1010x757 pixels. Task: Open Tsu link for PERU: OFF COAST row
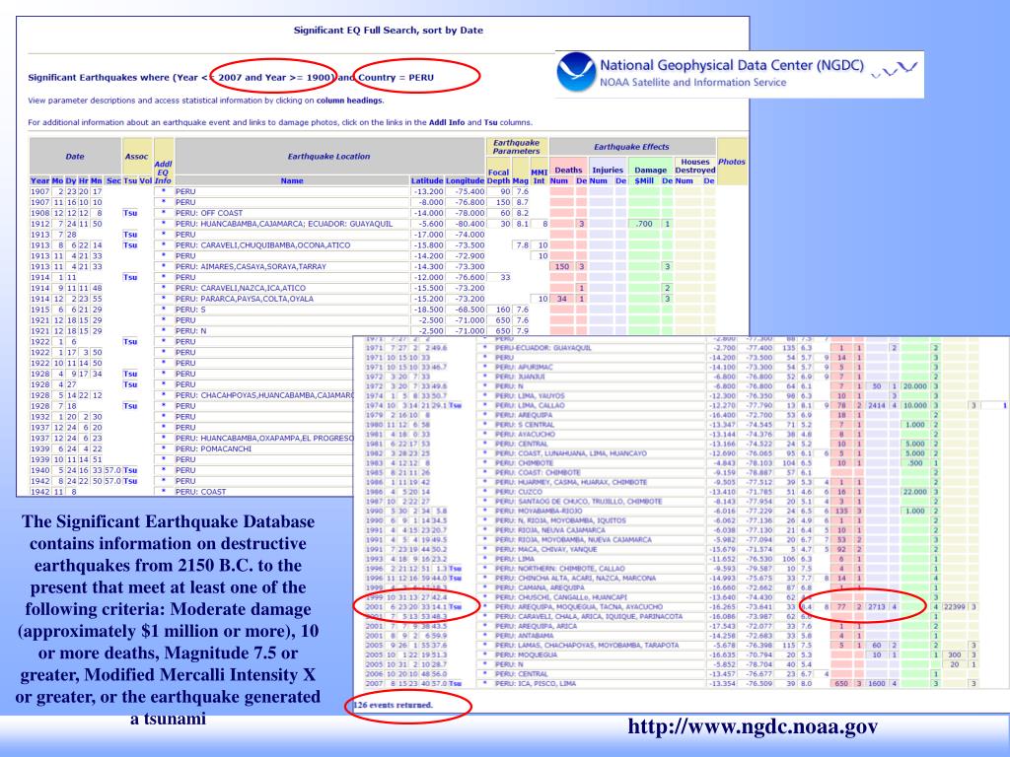point(130,213)
